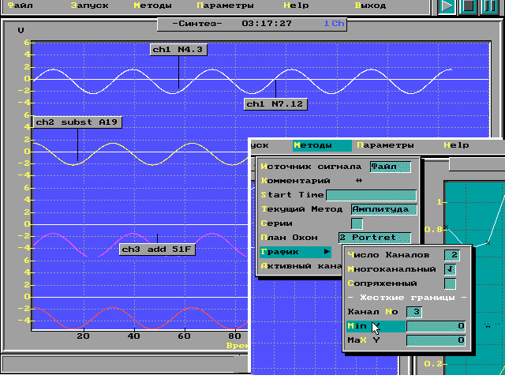Click the pause button icon
This screenshot has width=505, height=379.
tap(489, 6)
